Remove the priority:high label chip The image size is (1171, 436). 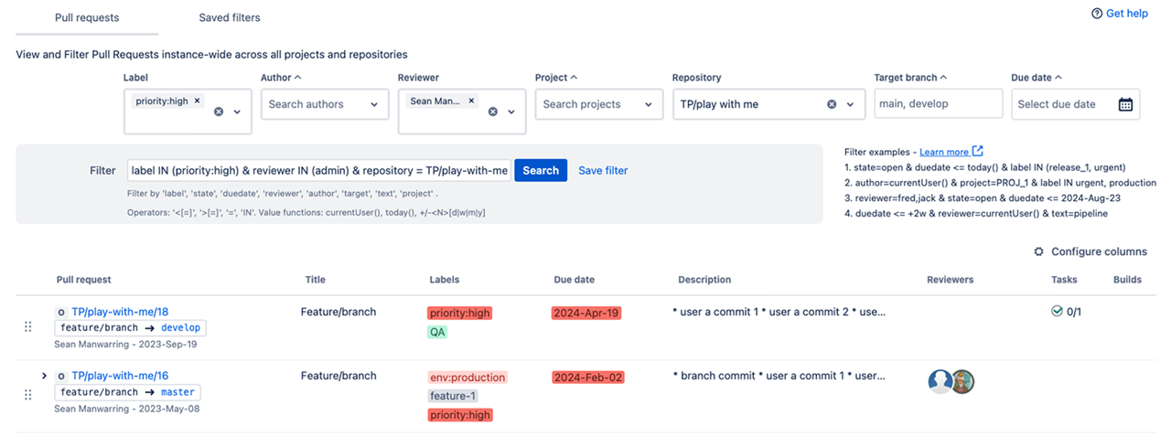coord(197,101)
